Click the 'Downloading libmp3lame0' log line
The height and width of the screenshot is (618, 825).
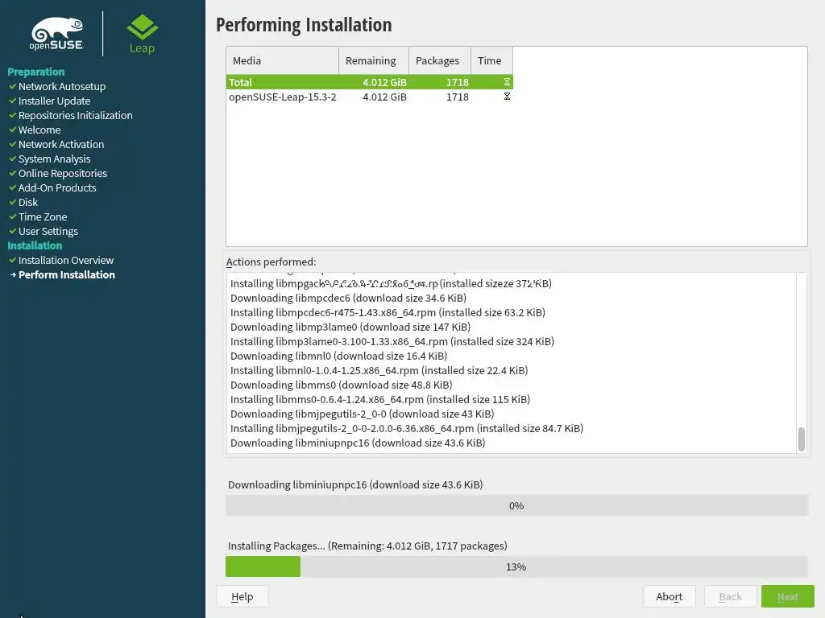click(350, 327)
